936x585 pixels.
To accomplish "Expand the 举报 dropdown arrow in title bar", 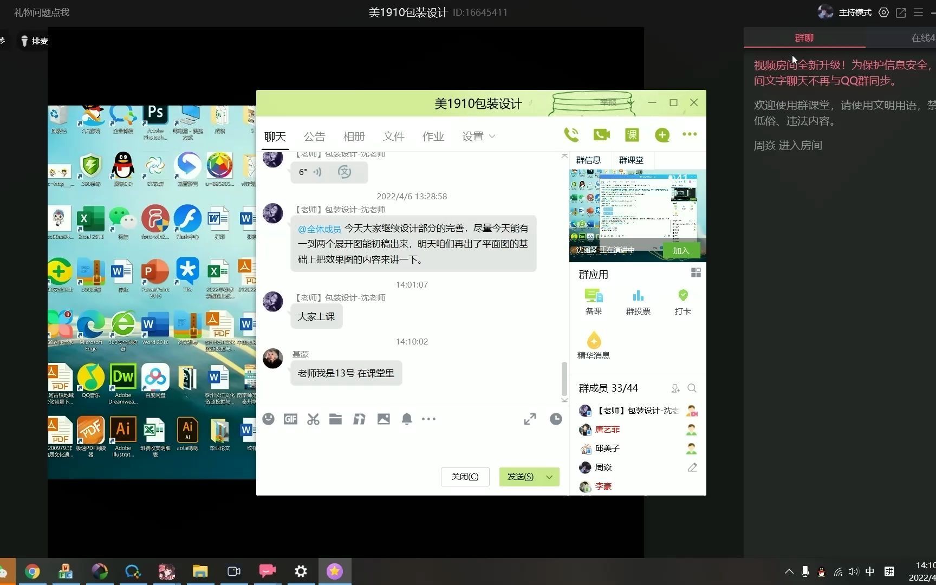I will click(630, 102).
